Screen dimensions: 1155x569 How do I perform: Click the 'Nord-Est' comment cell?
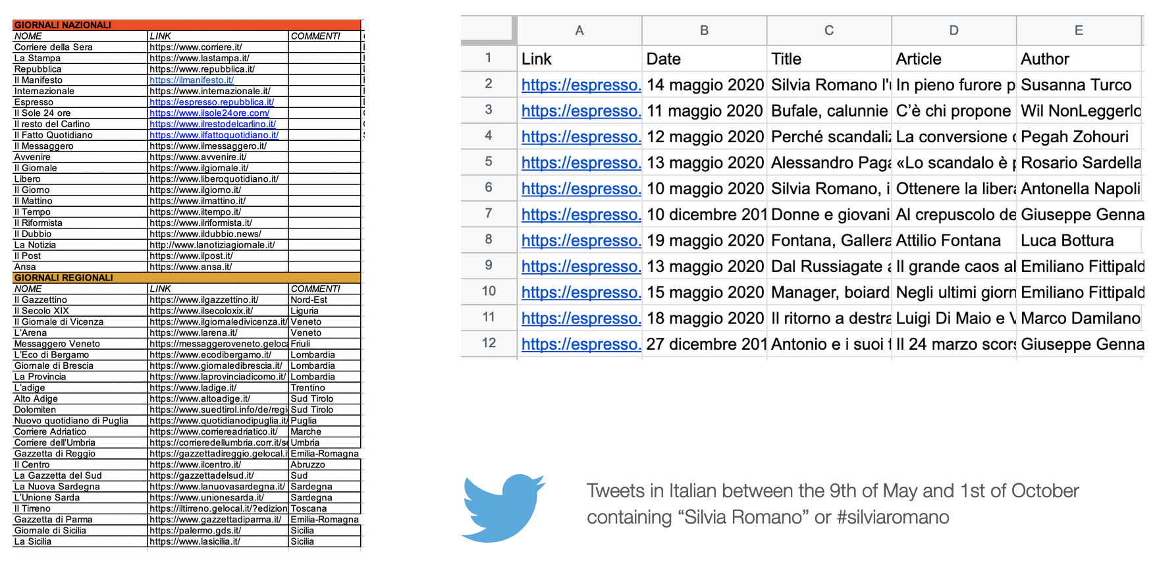tap(325, 300)
